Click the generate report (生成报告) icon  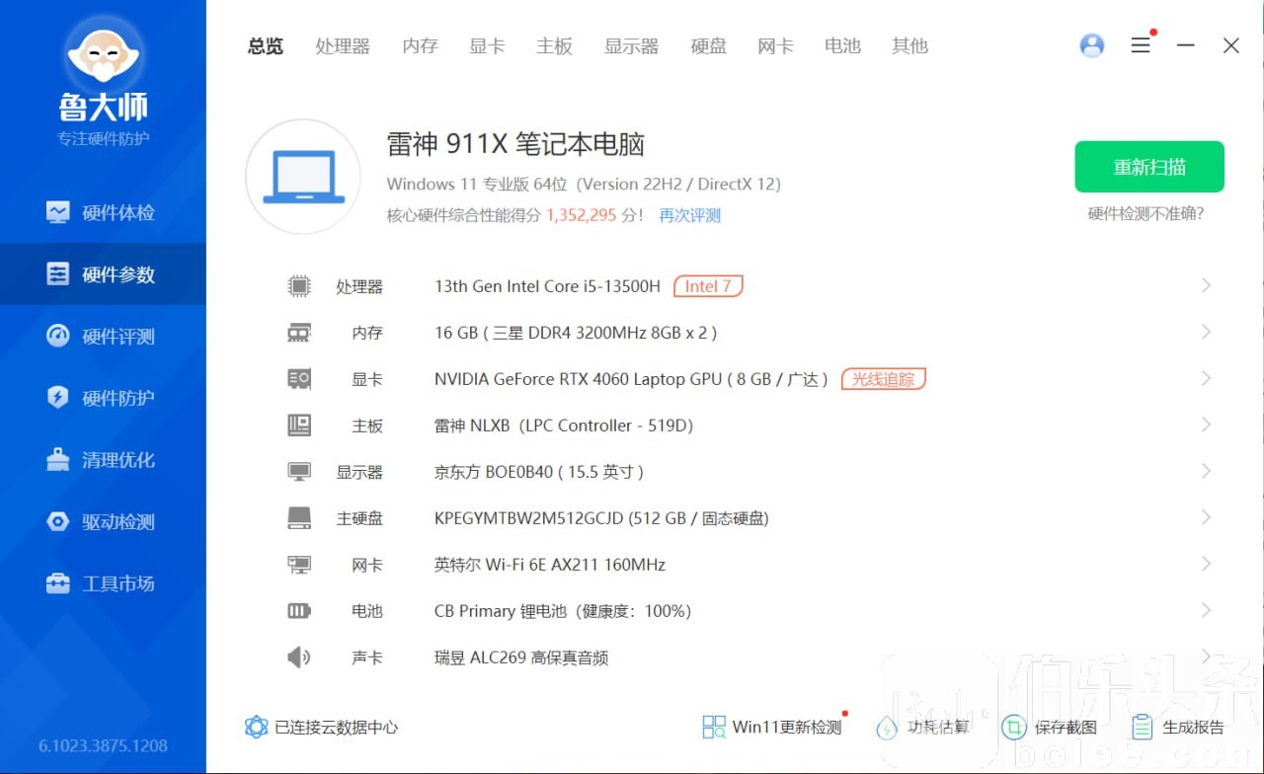point(1143,728)
